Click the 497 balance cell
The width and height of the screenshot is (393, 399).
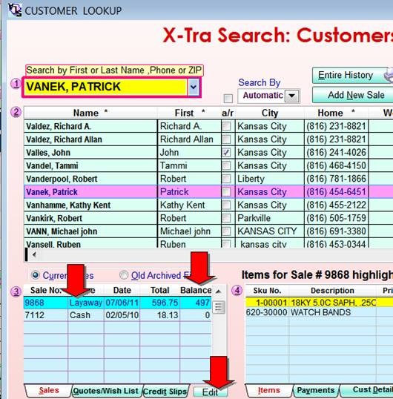click(x=196, y=303)
